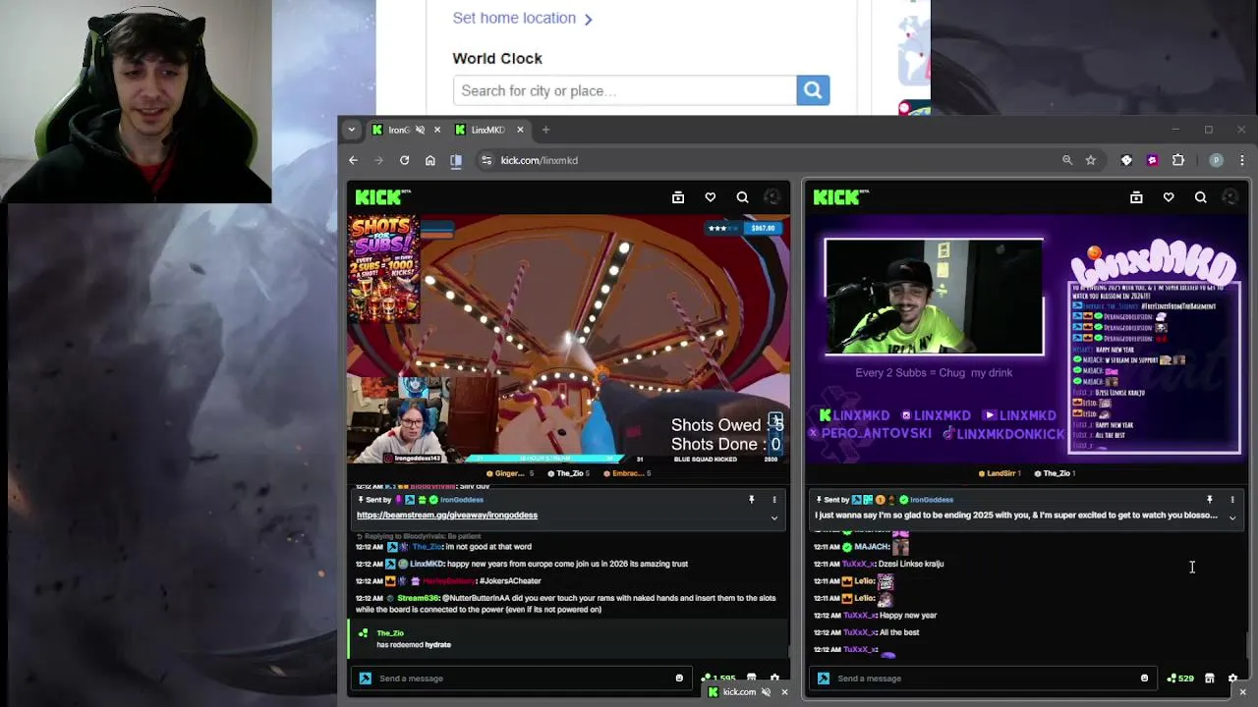Viewport: 1258px width, 707px height.
Task: Open right chat settings gear
Action: [1232, 679]
